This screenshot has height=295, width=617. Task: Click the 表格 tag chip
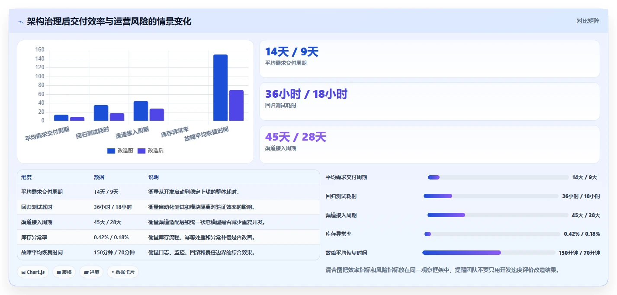64,272
